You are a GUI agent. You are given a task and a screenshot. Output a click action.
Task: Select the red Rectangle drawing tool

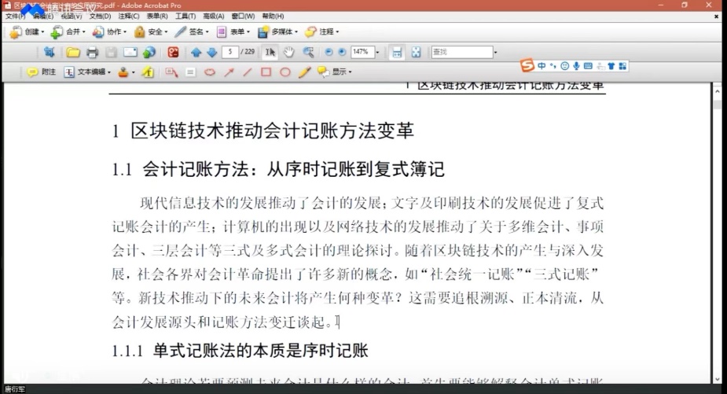click(x=266, y=72)
